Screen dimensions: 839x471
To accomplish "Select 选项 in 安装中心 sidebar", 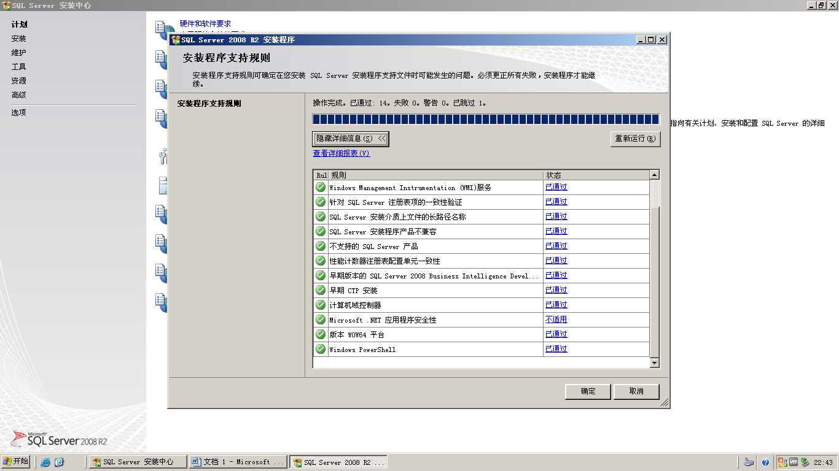I will click(19, 113).
